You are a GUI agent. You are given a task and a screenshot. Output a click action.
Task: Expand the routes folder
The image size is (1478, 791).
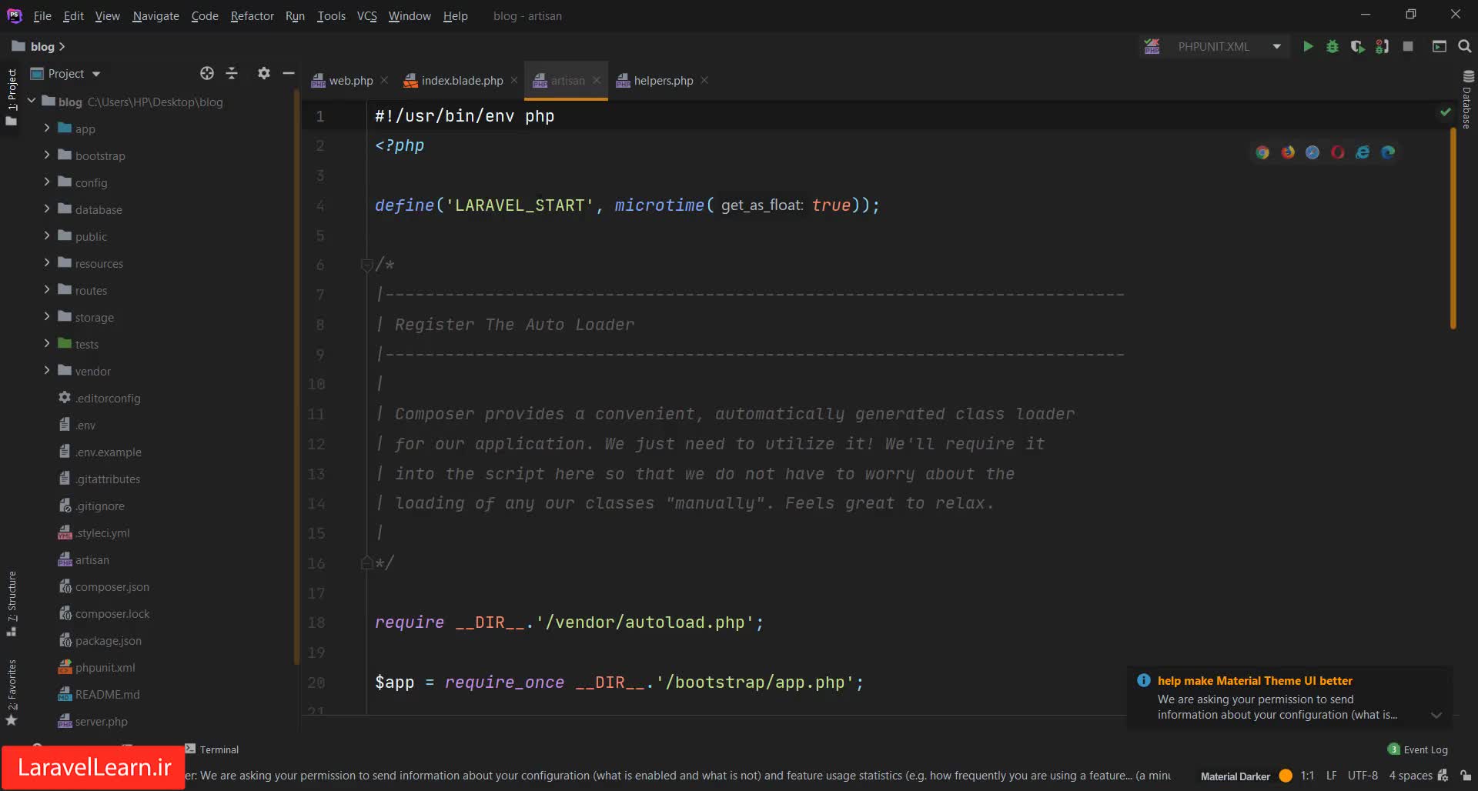[47, 290]
